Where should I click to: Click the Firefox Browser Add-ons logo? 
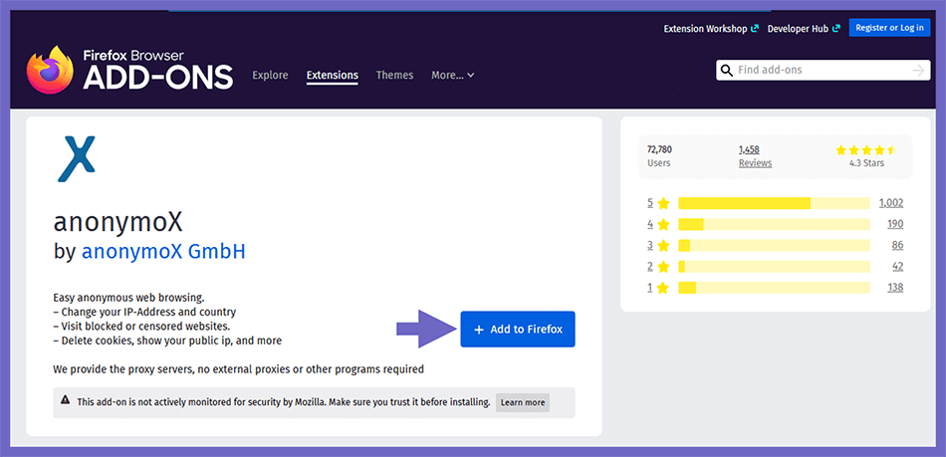[x=129, y=70]
